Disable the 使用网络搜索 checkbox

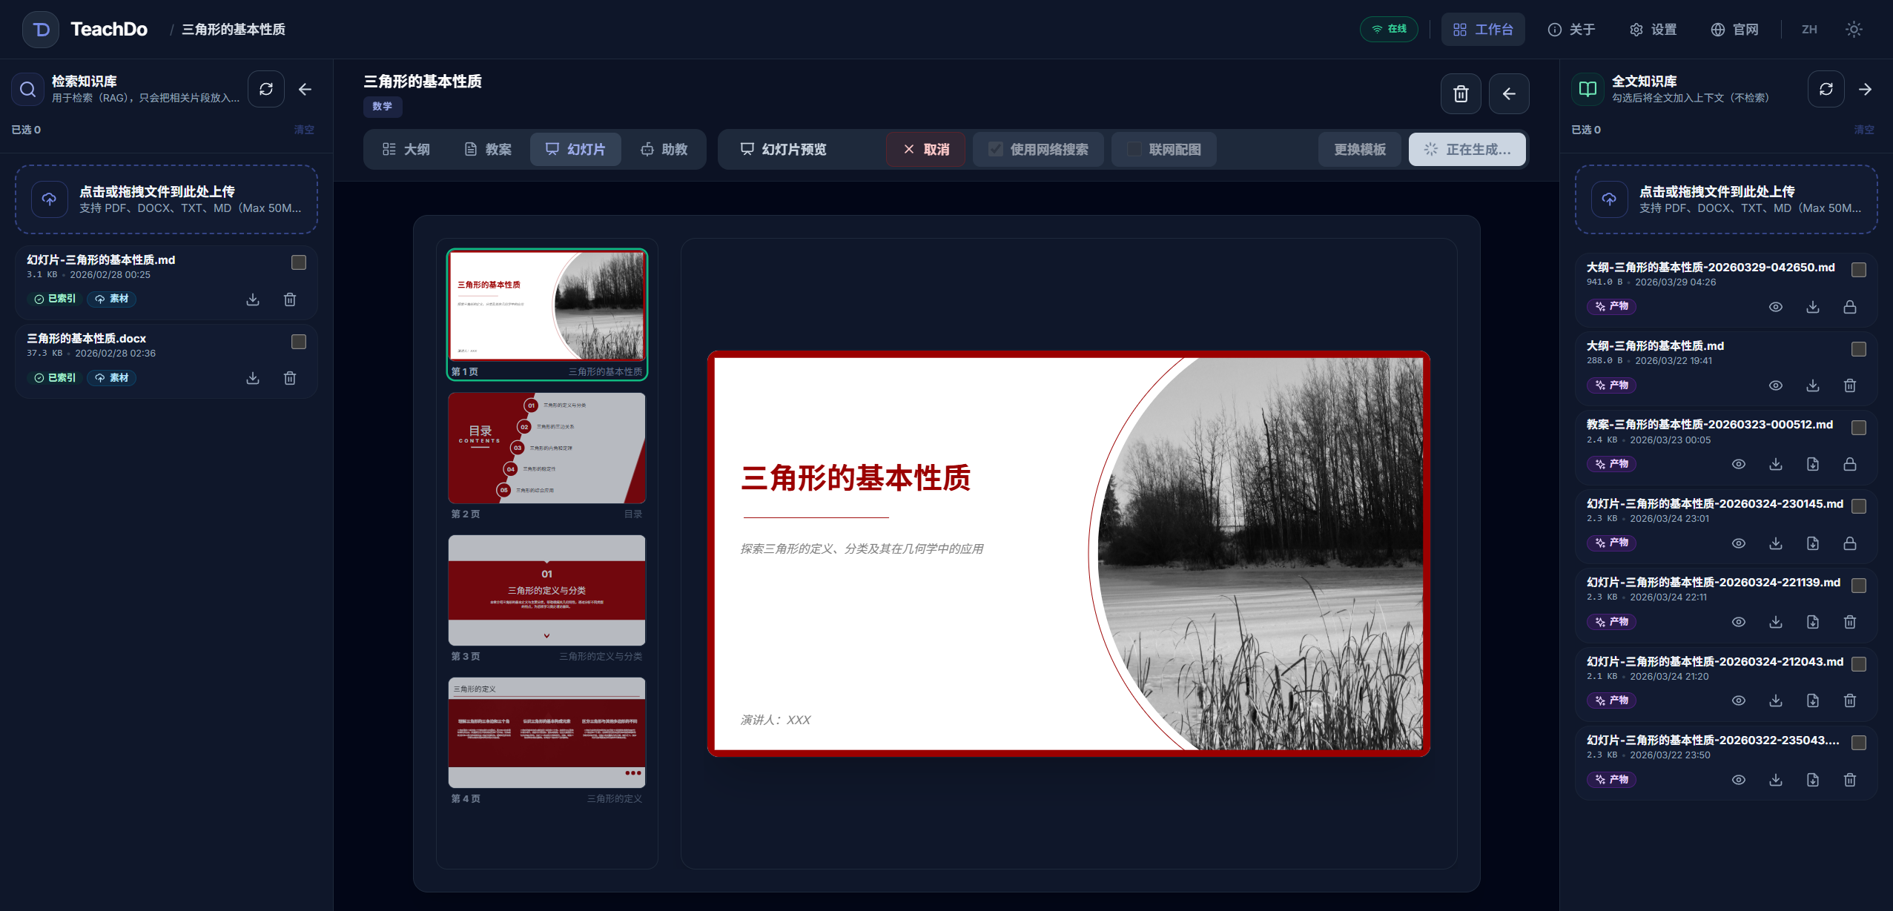[995, 149]
